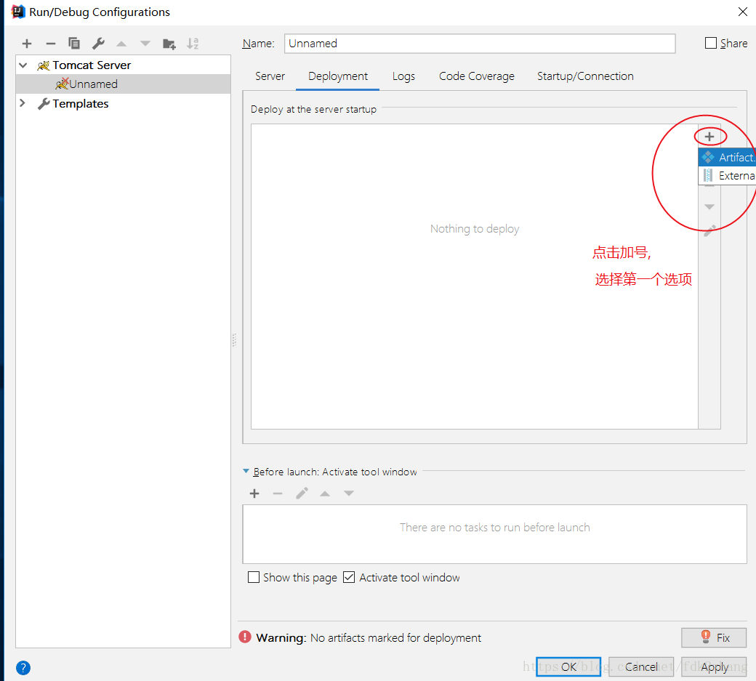
Task: Select the Deployment tab
Action: click(337, 76)
